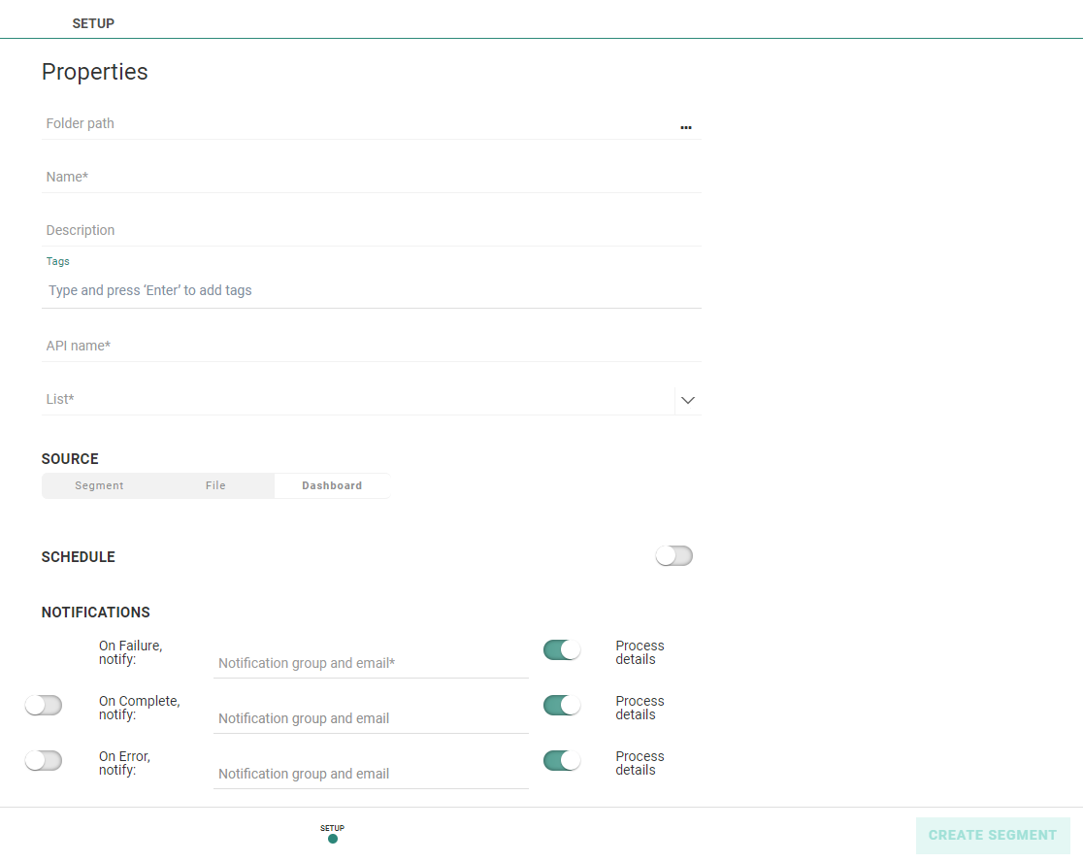Viewport: 1083px width, 862px height.
Task: Click the Setup step indicator dot
Action: click(333, 839)
